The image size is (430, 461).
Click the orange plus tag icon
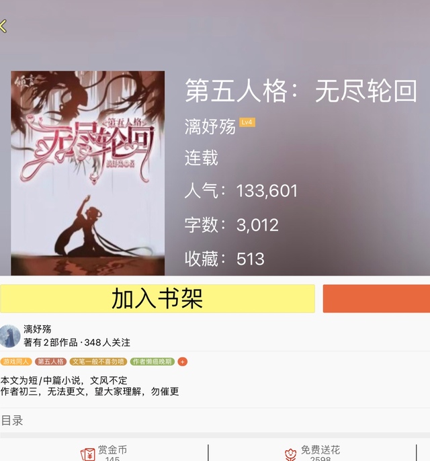[x=182, y=362]
